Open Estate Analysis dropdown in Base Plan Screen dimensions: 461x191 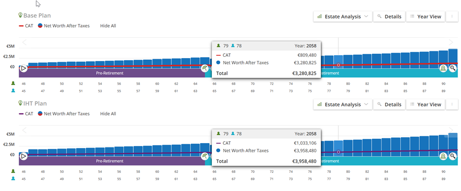(x=343, y=17)
